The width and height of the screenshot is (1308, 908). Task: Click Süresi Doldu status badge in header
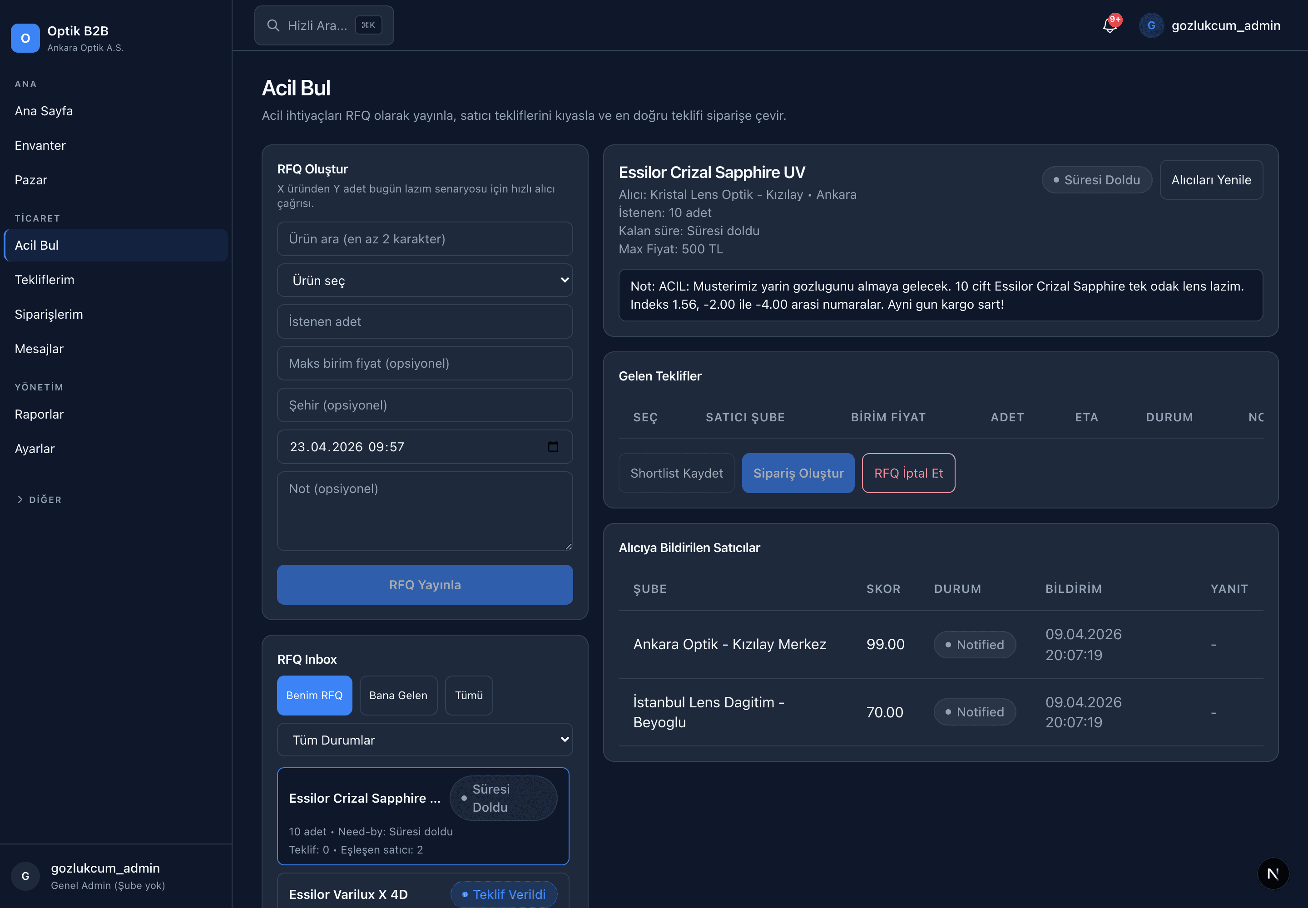click(x=1097, y=180)
